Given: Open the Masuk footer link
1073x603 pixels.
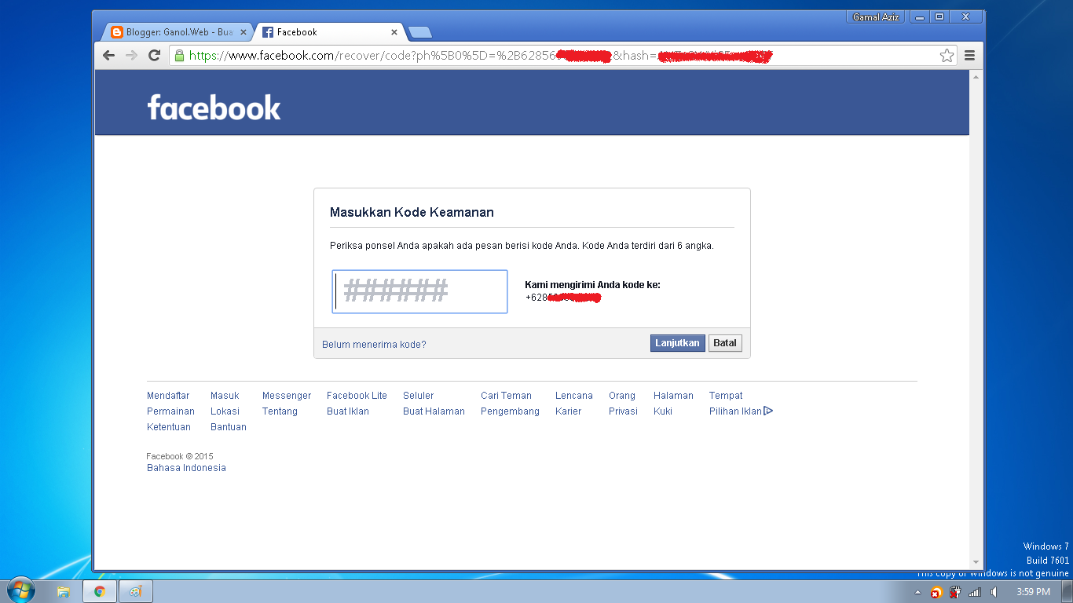Looking at the screenshot, I should [x=225, y=396].
